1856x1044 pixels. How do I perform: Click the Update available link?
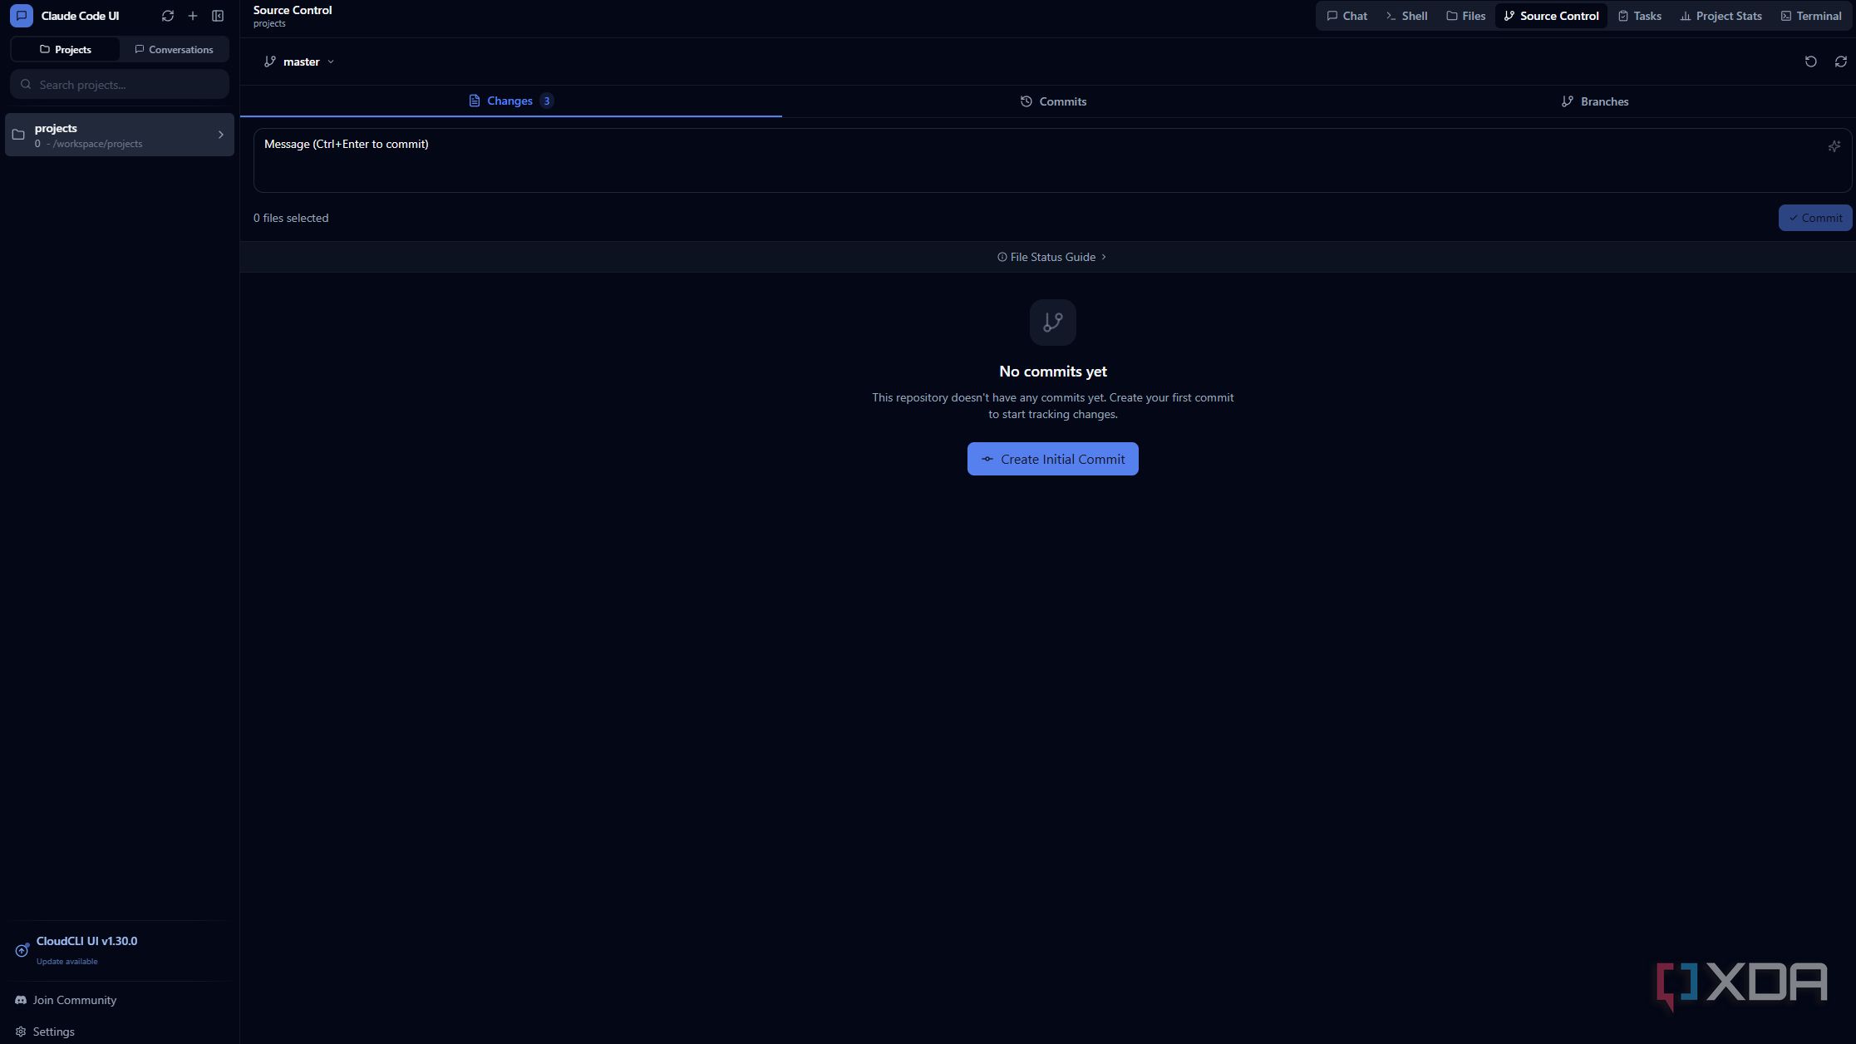coord(66,962)
